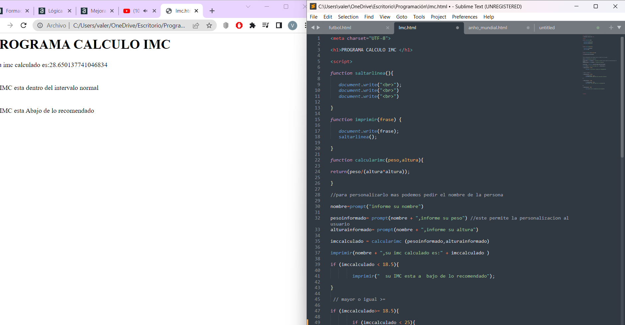Mute the YouTube tab audio icon
Viewport: 625px width, 325px height.
[145, 11]
